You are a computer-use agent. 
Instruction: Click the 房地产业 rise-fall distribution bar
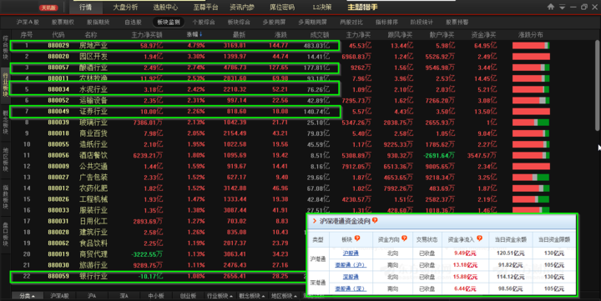click(531, 46)
